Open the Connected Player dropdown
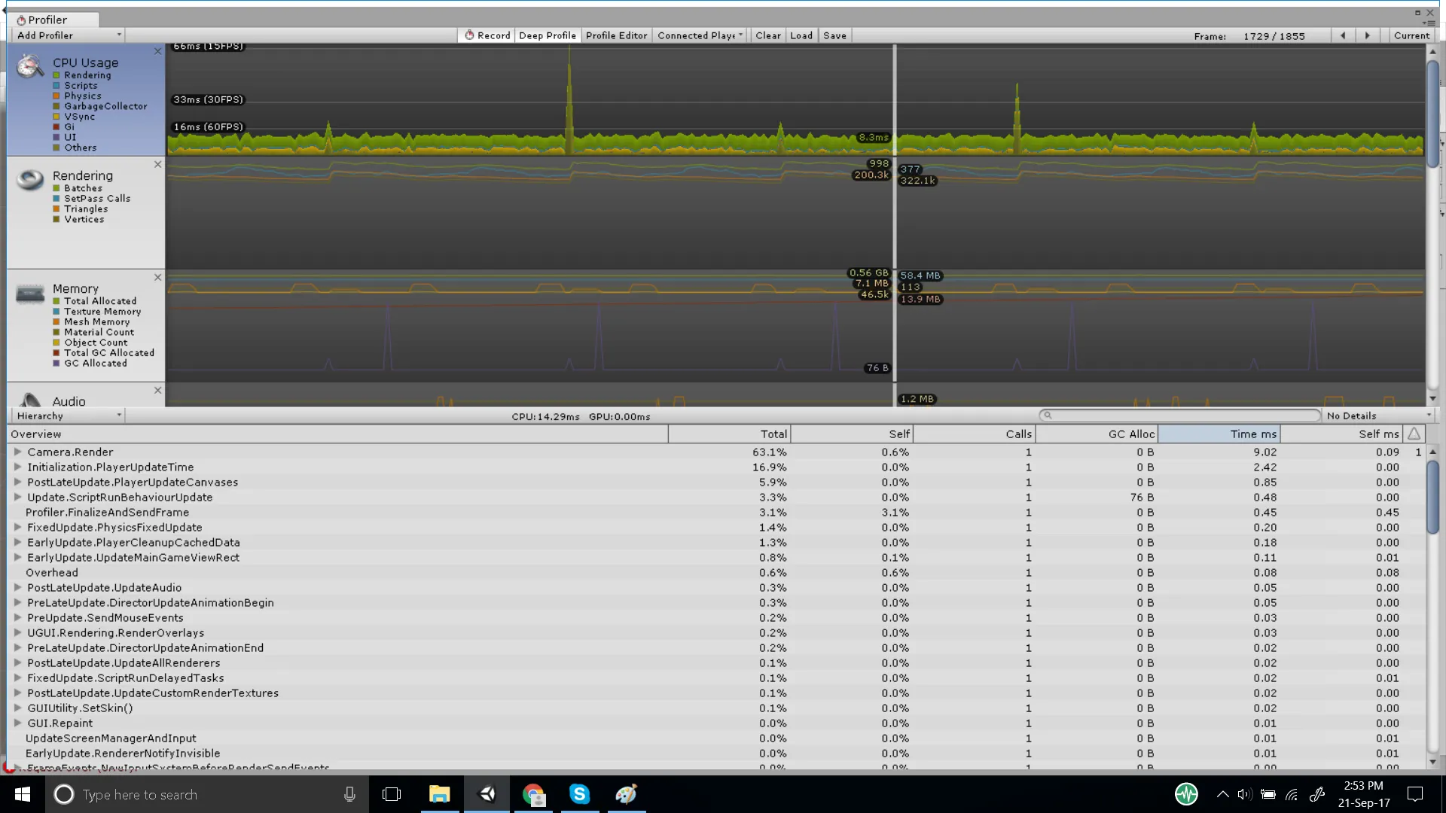The image size is (1446, 813). coord(700,35)
